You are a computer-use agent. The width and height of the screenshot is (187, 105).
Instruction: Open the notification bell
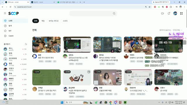[x=169, y=13]
